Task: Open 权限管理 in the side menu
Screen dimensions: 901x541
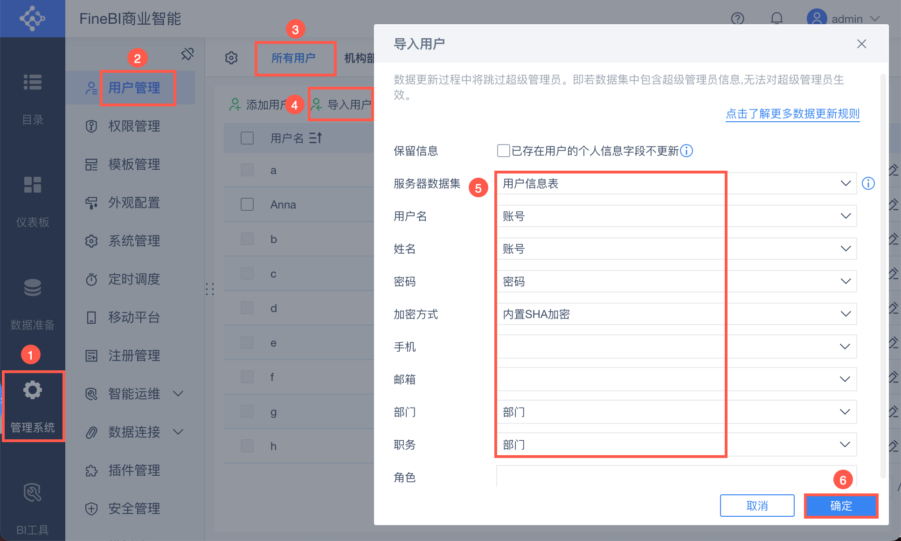Action: coord(134,126)
